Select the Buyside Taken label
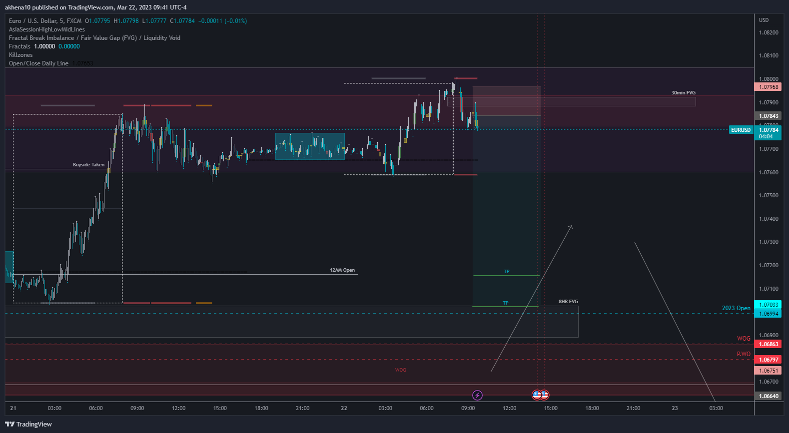The image size is (789, 433). (x=88, y=165)
